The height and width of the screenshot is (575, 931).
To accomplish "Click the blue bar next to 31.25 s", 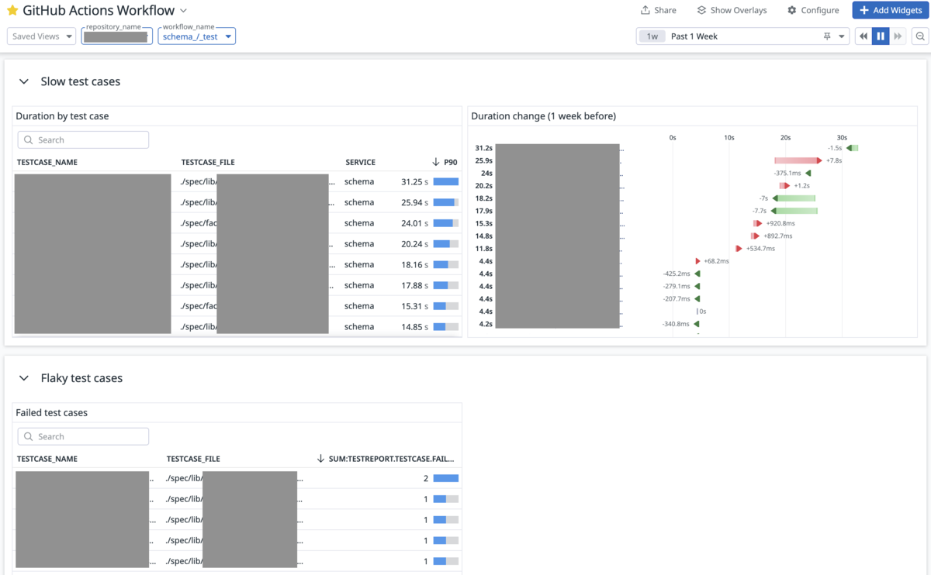I will point(446,182).
